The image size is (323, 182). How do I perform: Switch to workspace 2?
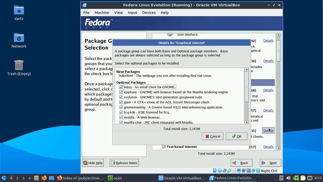click(x=17, y=178)
